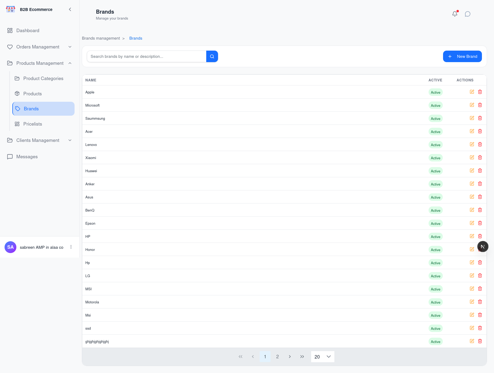
Task: Click Brands breadcrumb link
Action: pos(136,38)
